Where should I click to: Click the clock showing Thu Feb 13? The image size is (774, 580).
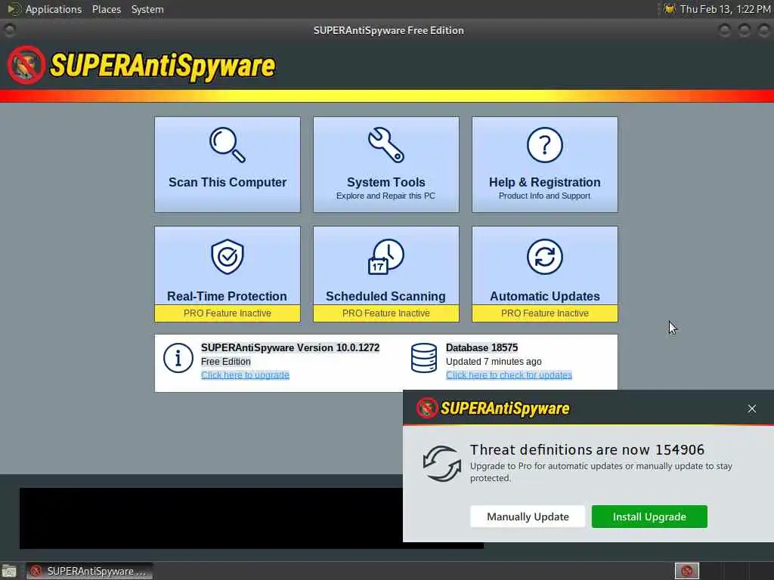coord(725,9)
